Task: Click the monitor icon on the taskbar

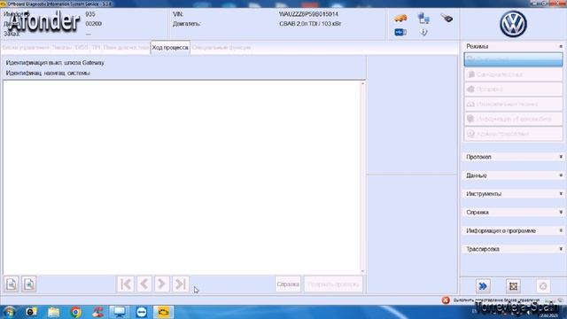Action: (120, 312)
